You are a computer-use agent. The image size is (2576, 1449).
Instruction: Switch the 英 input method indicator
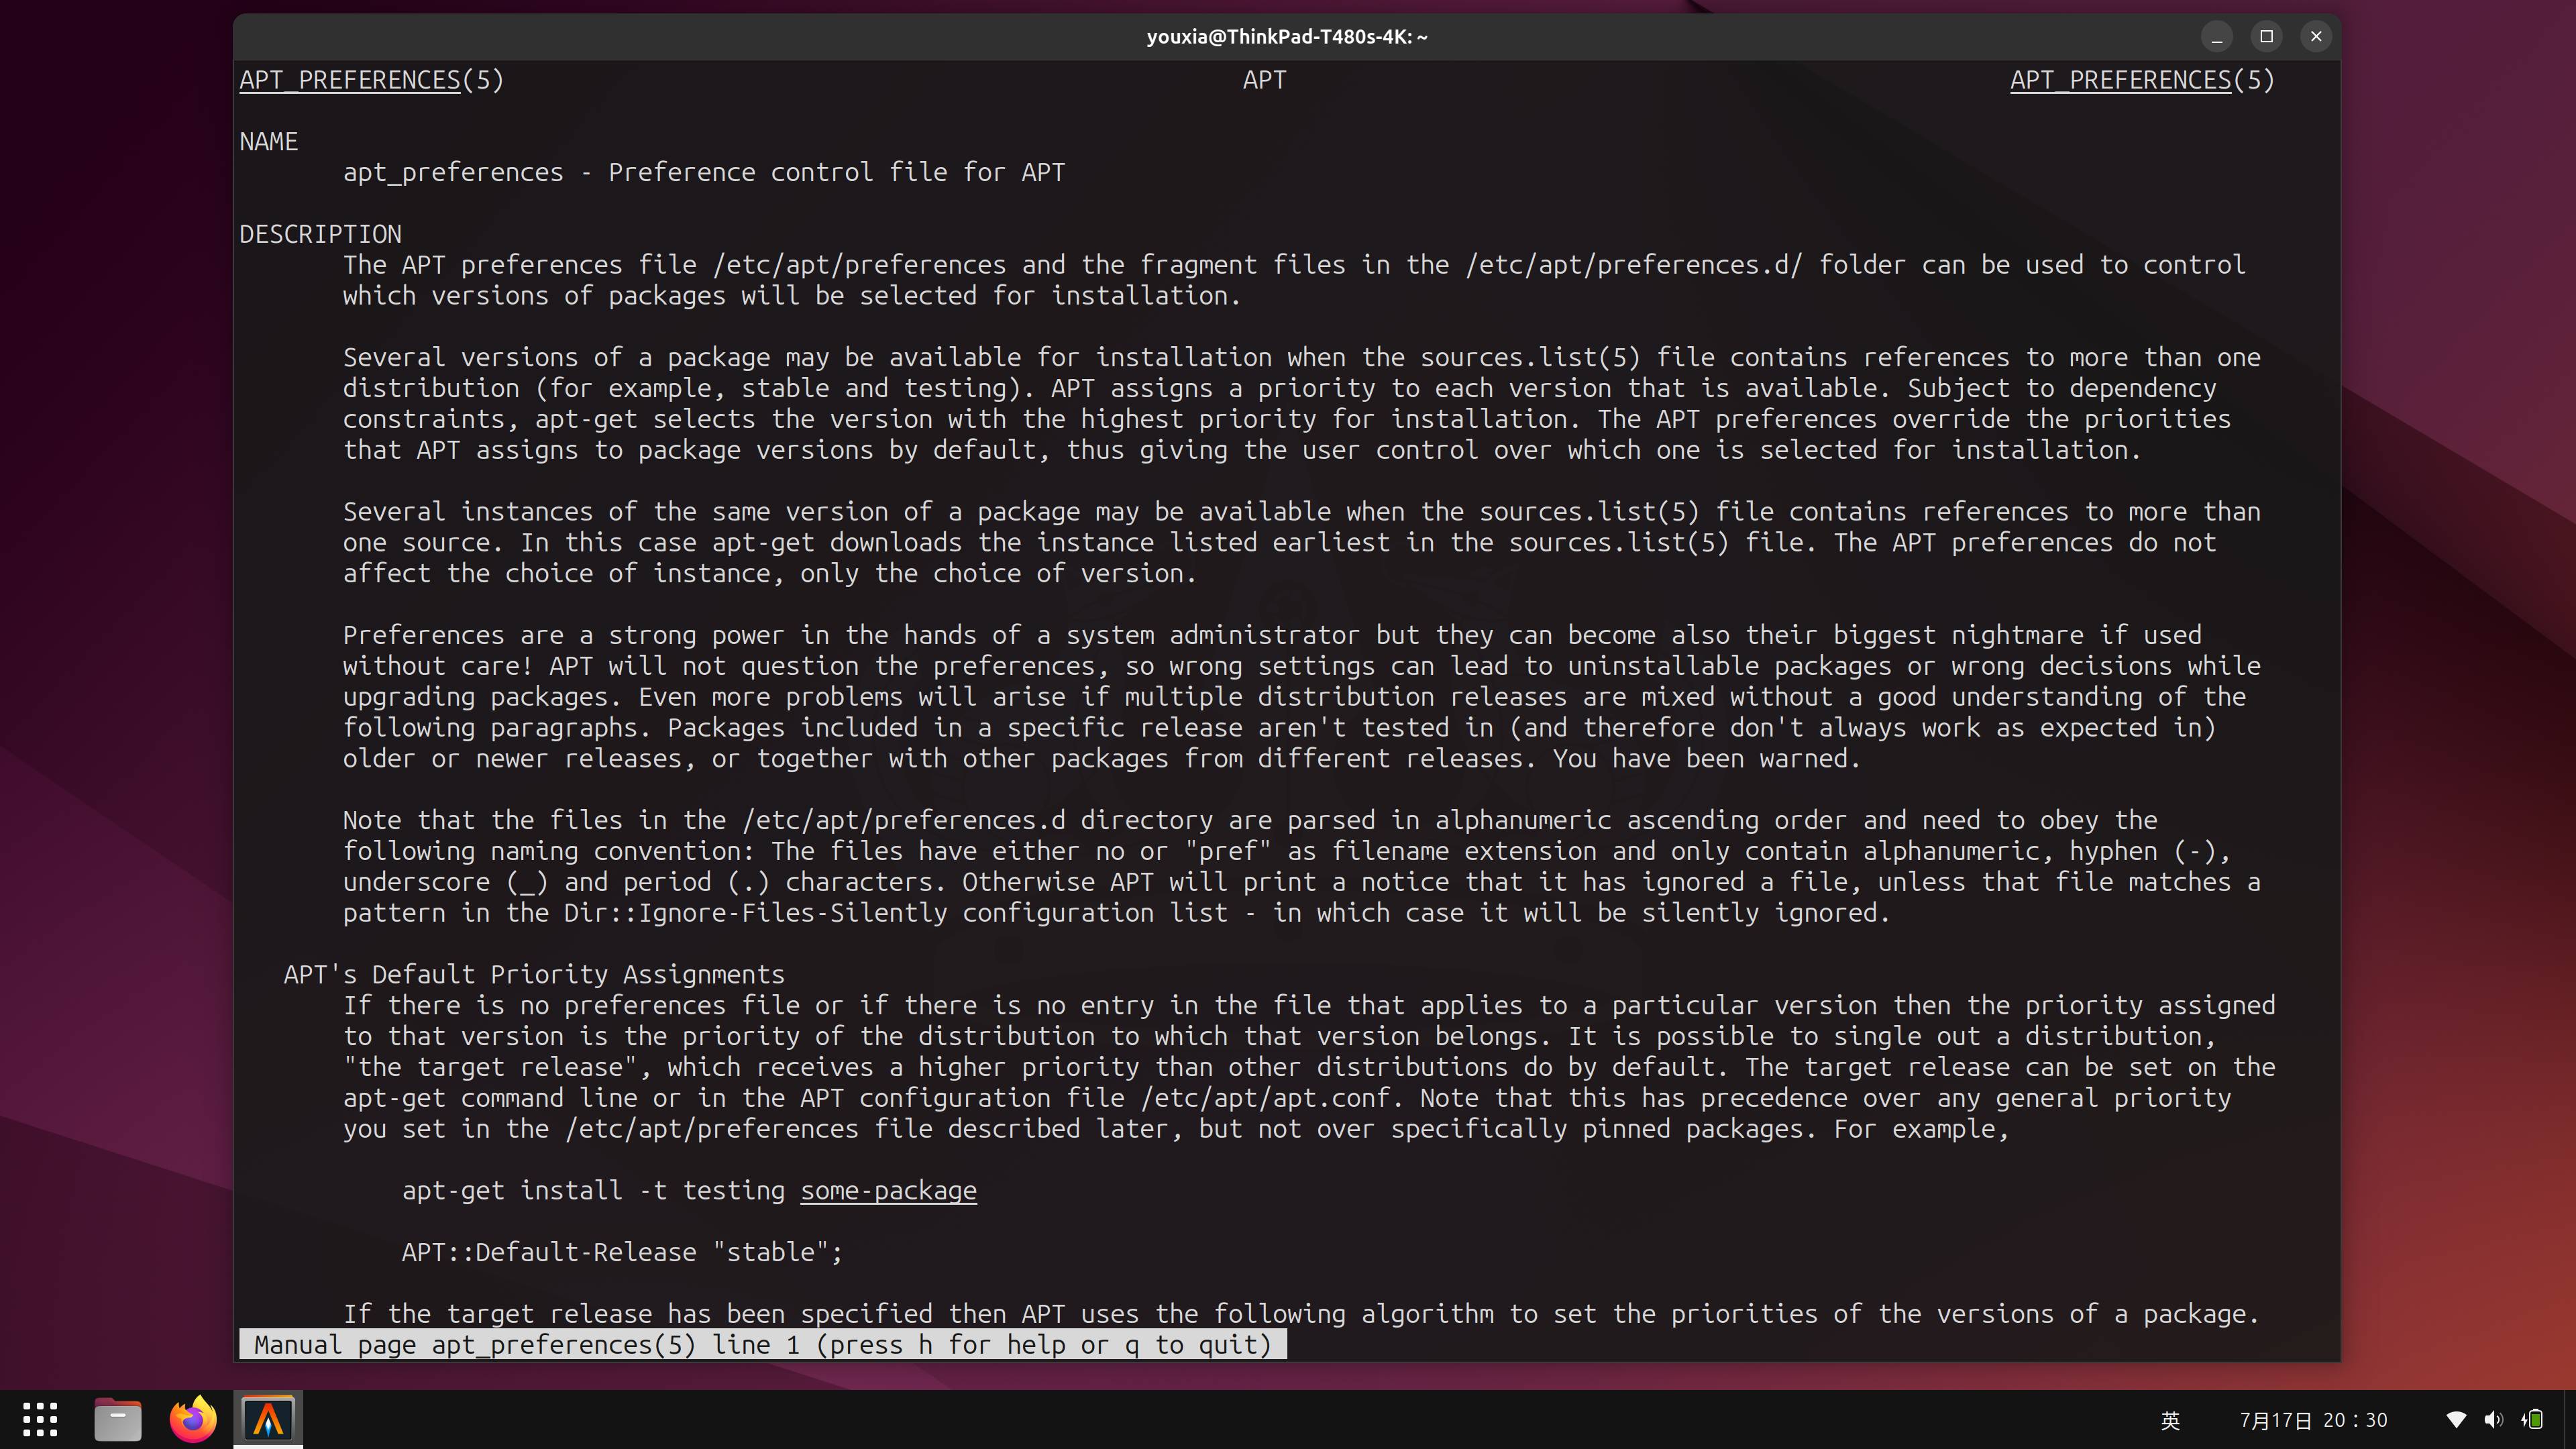2170,1420
